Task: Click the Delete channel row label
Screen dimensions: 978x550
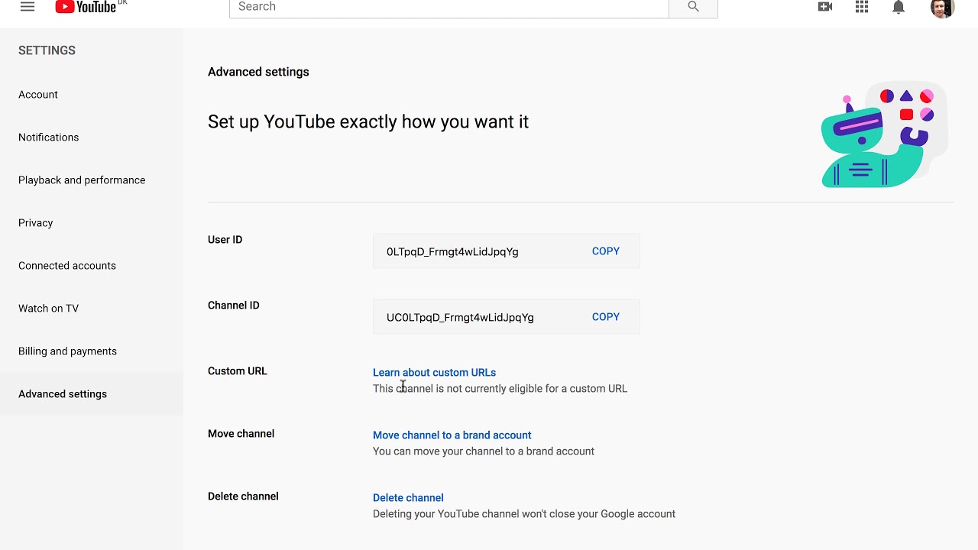Action: (x=243, y=497)
